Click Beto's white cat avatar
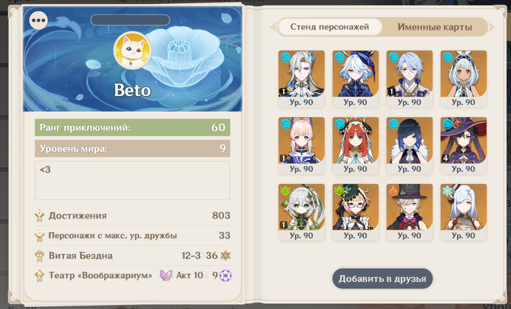 pyautogui.click(x=133, y=50)
